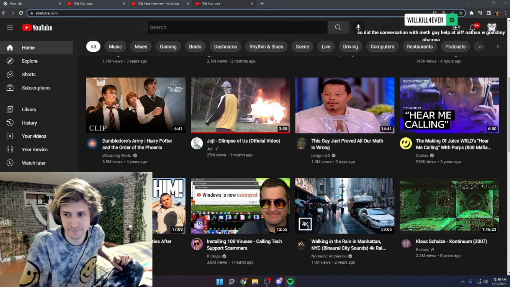Viewport: 510px width, 287px height.
Task: Select the Scene filter chip
Action: [302, 47]
